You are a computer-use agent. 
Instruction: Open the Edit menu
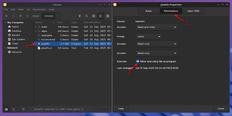[x=13, y=10]
